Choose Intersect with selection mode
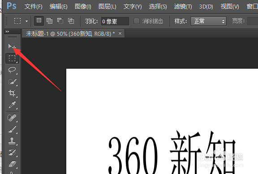This screenshot has width=258, height=174. click(x=71, y=21)
